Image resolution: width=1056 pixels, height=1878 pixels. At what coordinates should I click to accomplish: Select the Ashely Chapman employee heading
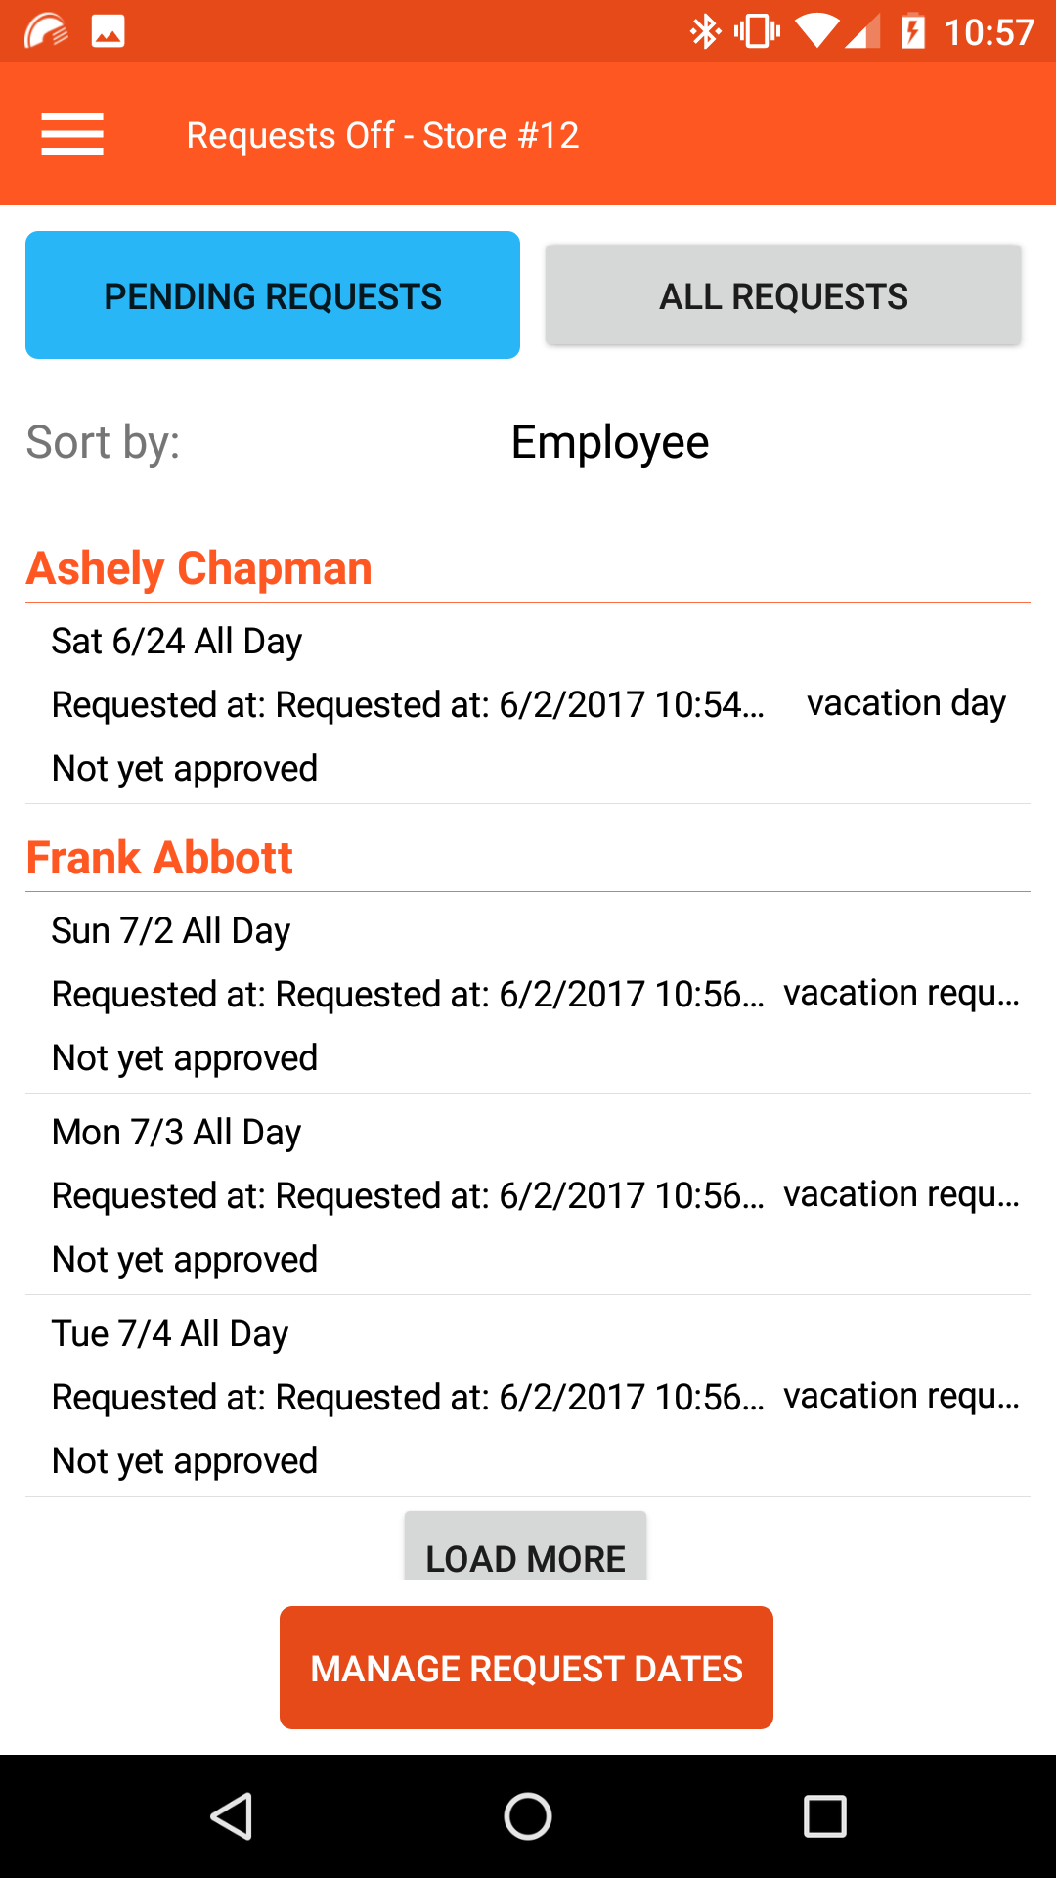coord(199,568)
